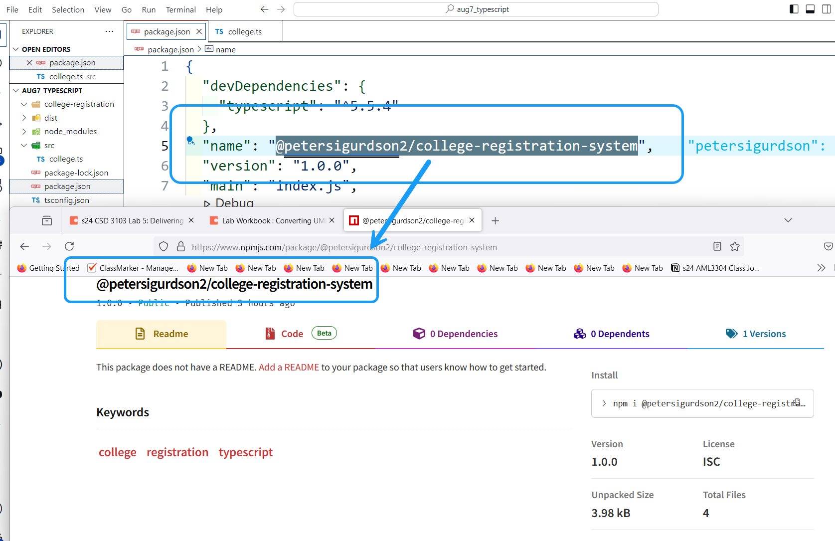Image resolution: width=835 pixels, height=541 pixels.
Task: Select the 0 Dependents tab
Action: [x=612, y=334]
